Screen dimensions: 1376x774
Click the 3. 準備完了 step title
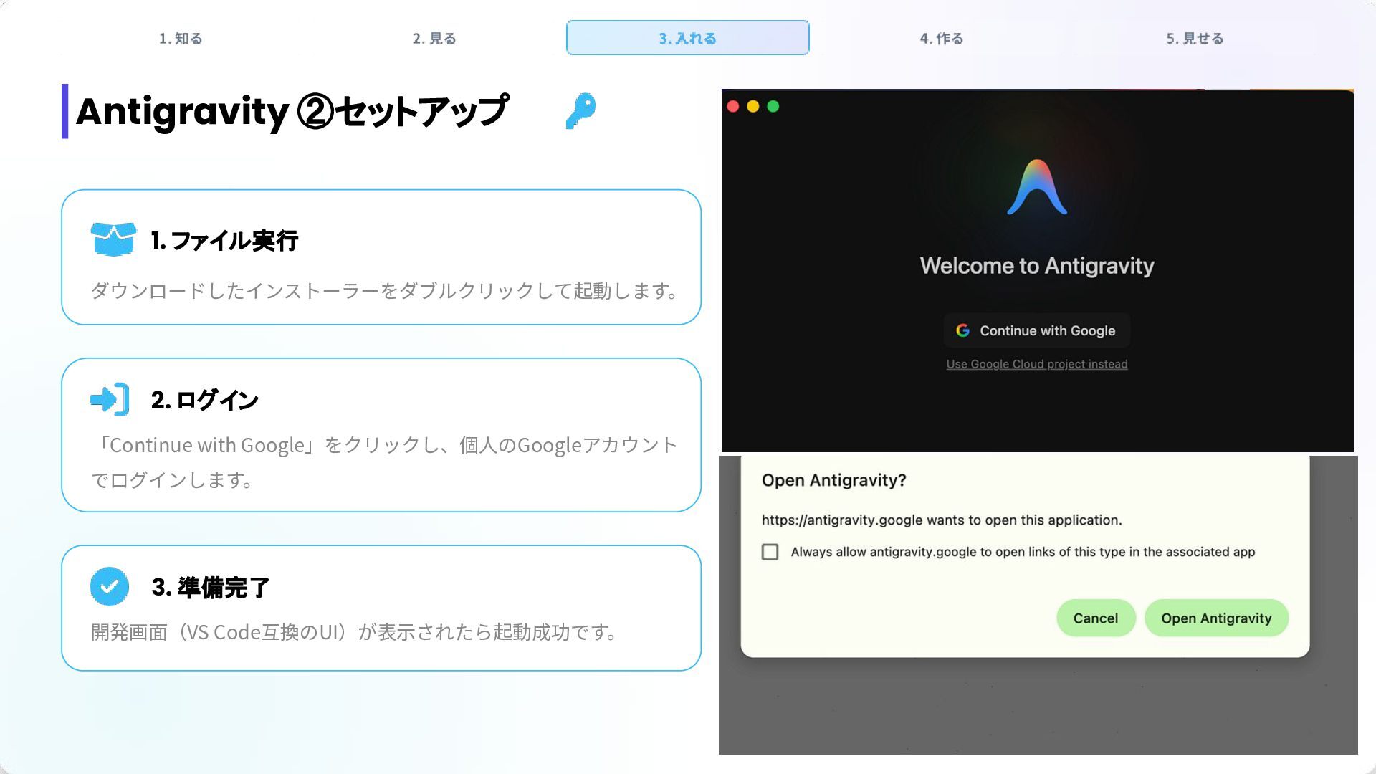(210, 588)
